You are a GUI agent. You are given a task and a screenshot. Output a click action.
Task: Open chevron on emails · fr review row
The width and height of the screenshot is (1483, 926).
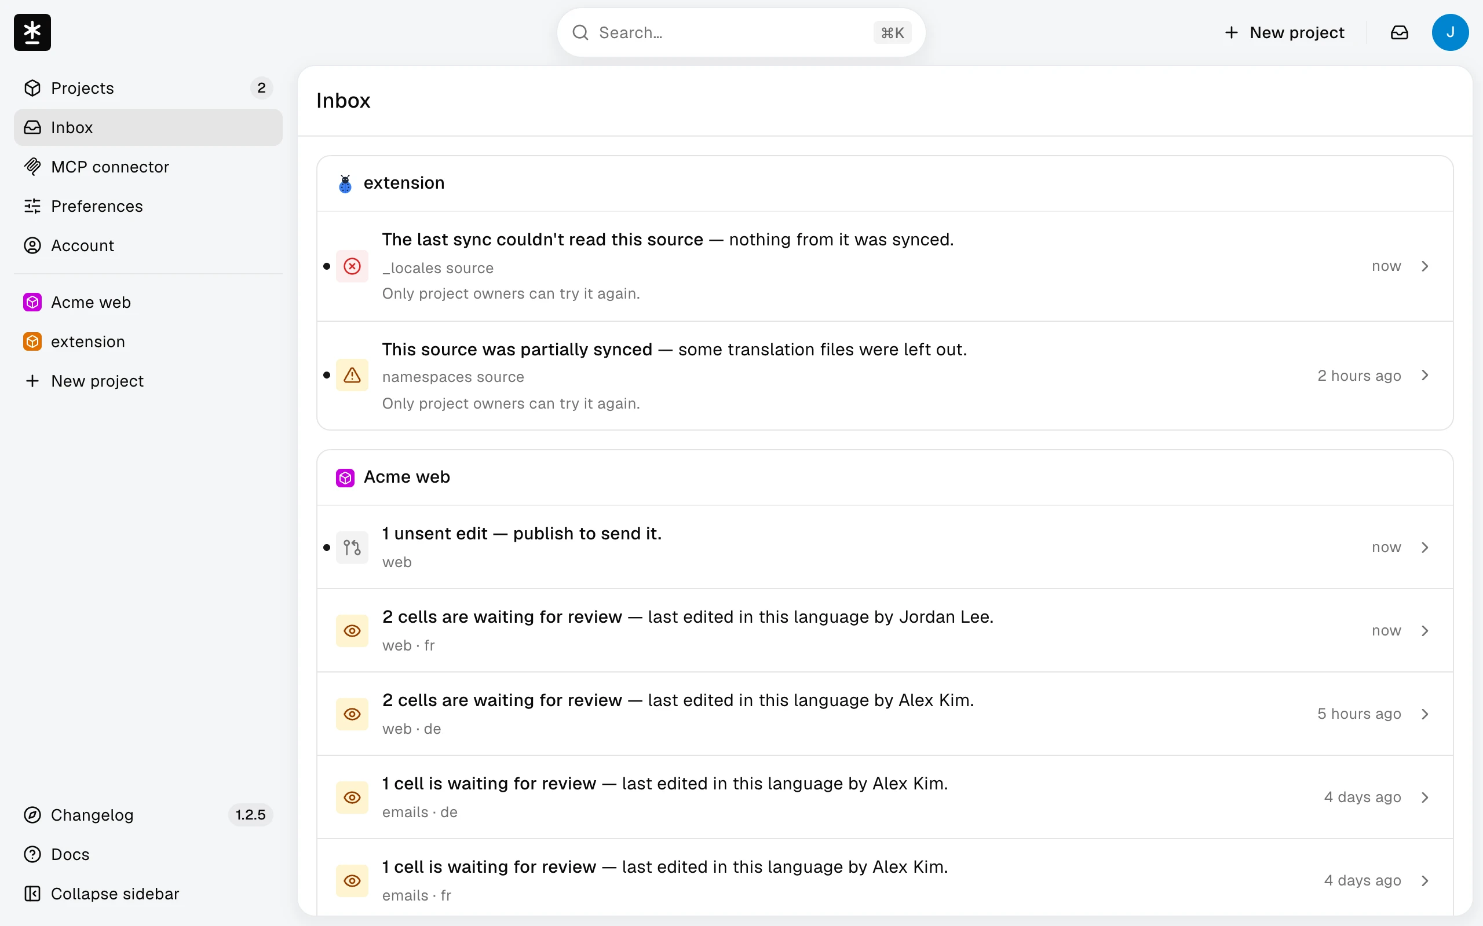click(1425, 880)
